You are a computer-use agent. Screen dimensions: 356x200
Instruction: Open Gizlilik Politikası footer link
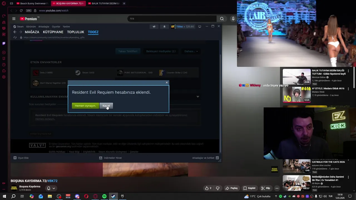tap(57, 152)
